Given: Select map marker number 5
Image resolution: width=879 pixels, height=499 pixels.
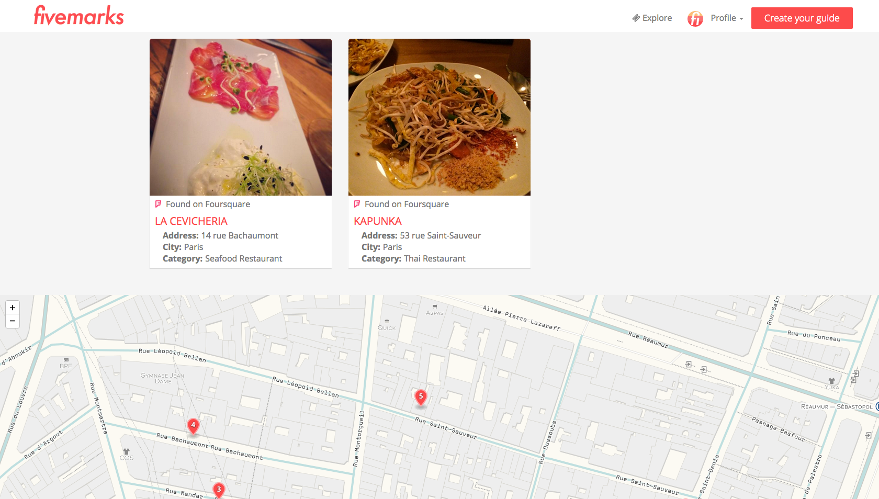Looking at the screenshot, I should tap(421, 398).
